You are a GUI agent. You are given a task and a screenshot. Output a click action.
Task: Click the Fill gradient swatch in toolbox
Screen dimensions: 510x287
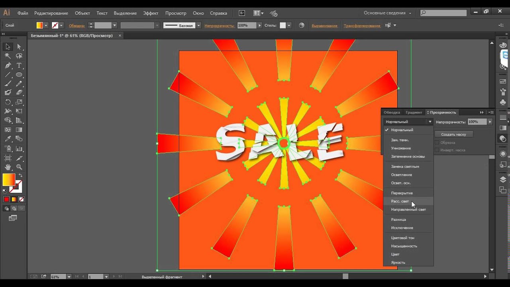pyautogui.click(x=8, y=180)
